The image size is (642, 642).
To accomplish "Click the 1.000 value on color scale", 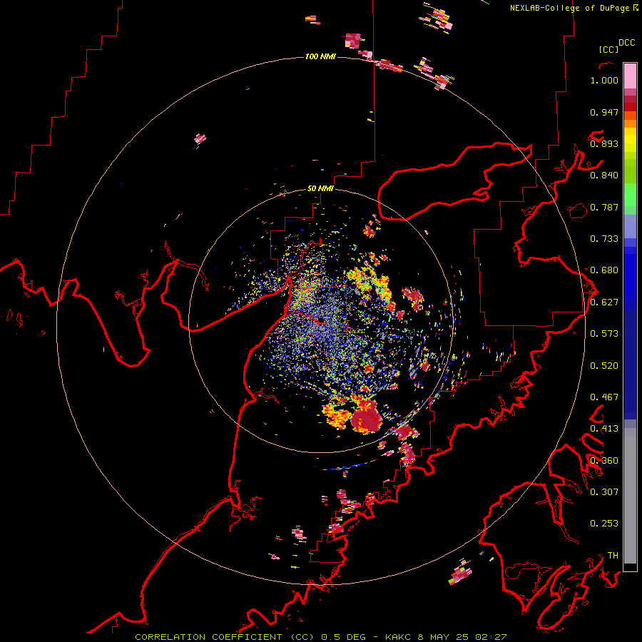I will point(604,80).
